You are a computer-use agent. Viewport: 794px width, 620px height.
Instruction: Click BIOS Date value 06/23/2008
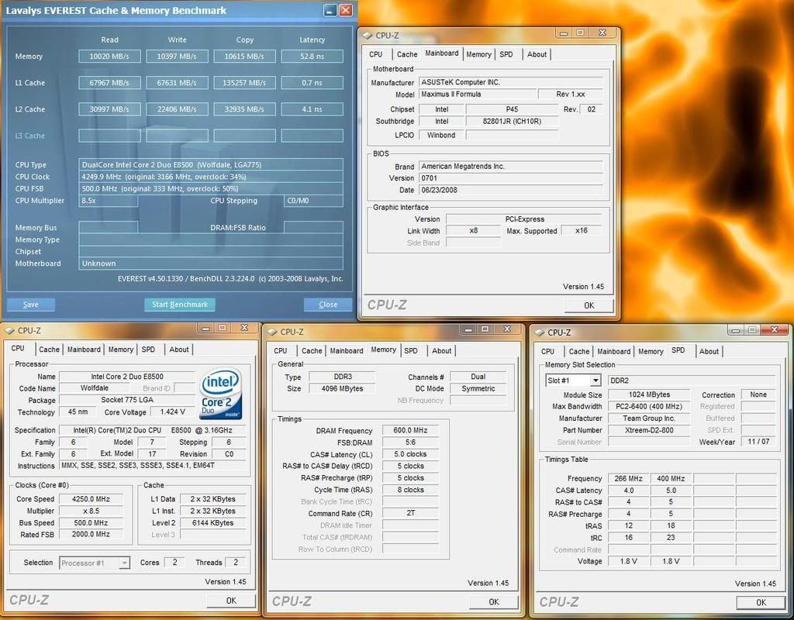pos(511,191)
